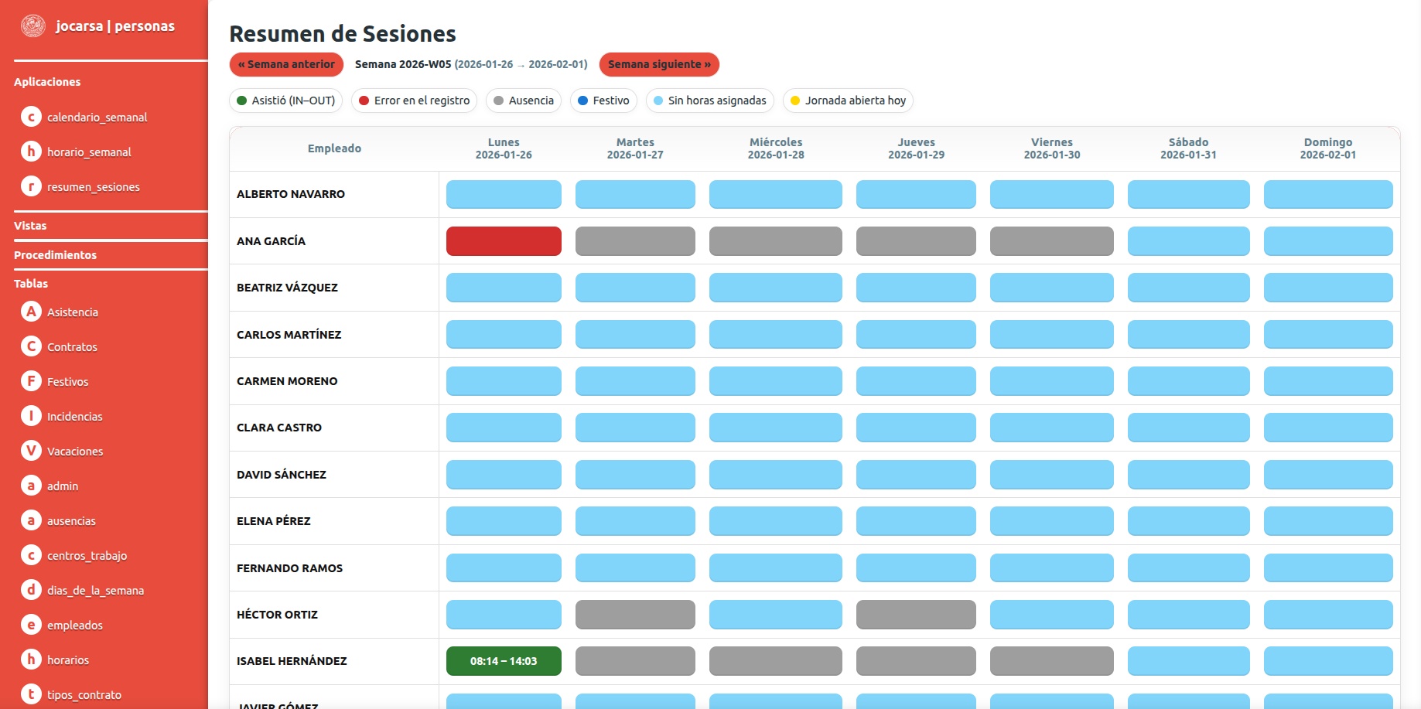Click the Vacaciones 'V' icon
Screen dimensions: 1421x709
(x=31, y=451)
